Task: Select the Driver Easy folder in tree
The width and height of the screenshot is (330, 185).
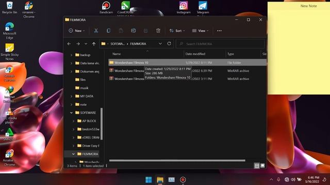Action: 88,146
